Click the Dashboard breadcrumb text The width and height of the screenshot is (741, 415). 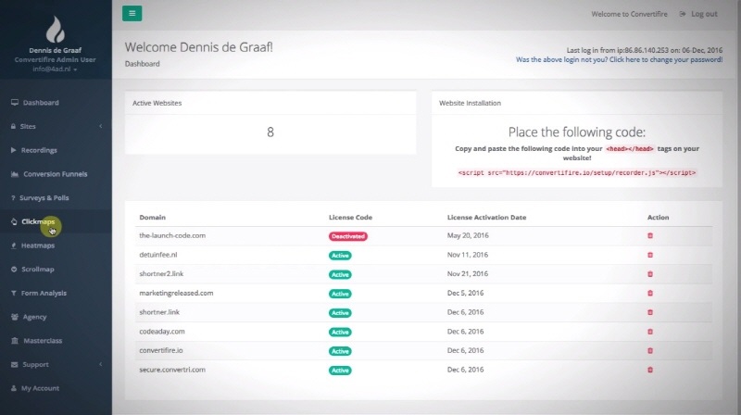pyautogui.click(x=143, y=64)
